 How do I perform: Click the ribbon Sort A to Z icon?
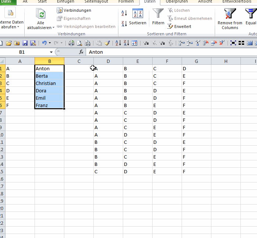tap(124, 13)
